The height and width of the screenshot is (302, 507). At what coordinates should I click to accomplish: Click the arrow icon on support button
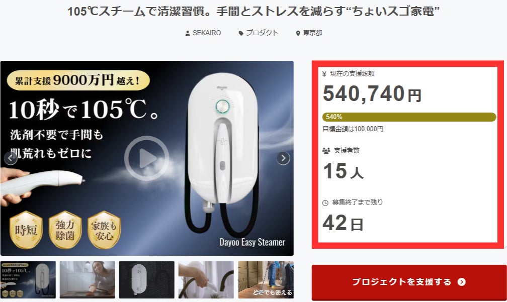(461, 282)
